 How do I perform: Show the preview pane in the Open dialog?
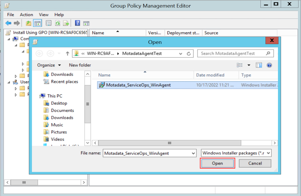pyautogui.click(x=259, y=65)
